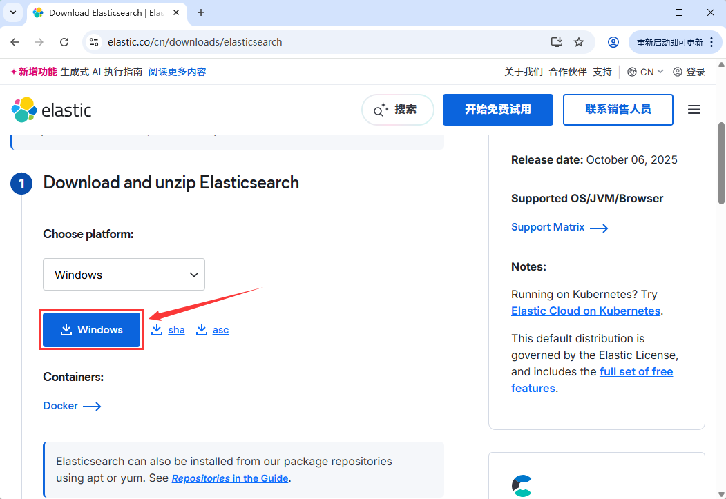Bookmark this page with the star icon

point(579,42)
